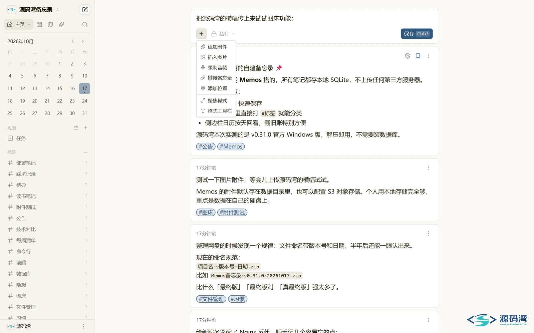The height and width of the screenshot is (333, 534).
Task: Filter by 部署笔记 tag in sidebar
Action: tap(47, 163)
